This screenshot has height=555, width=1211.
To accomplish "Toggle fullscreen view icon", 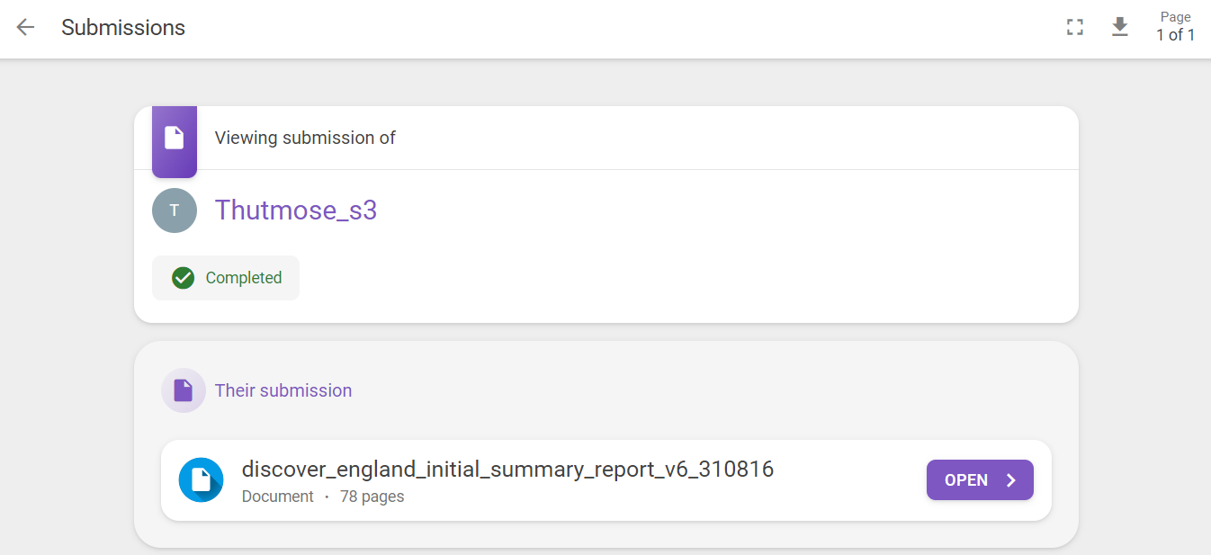I will 1074,28.
